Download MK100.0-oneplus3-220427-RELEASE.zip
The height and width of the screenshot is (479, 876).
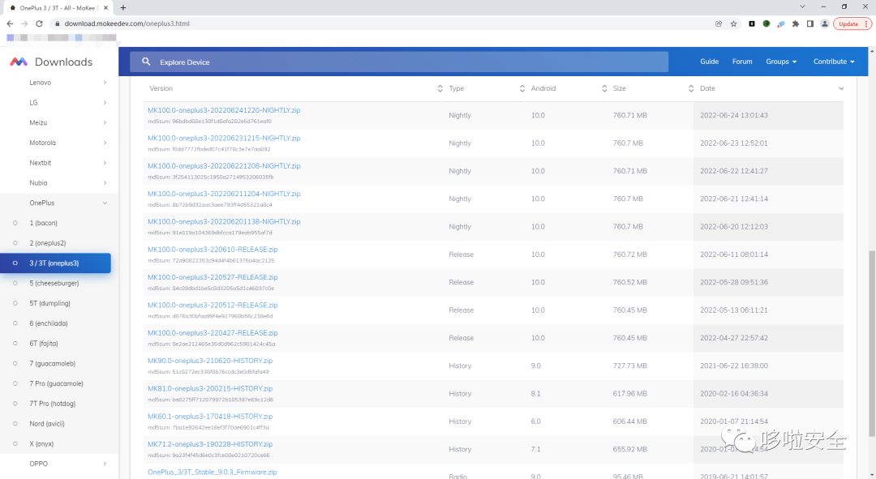213,333
